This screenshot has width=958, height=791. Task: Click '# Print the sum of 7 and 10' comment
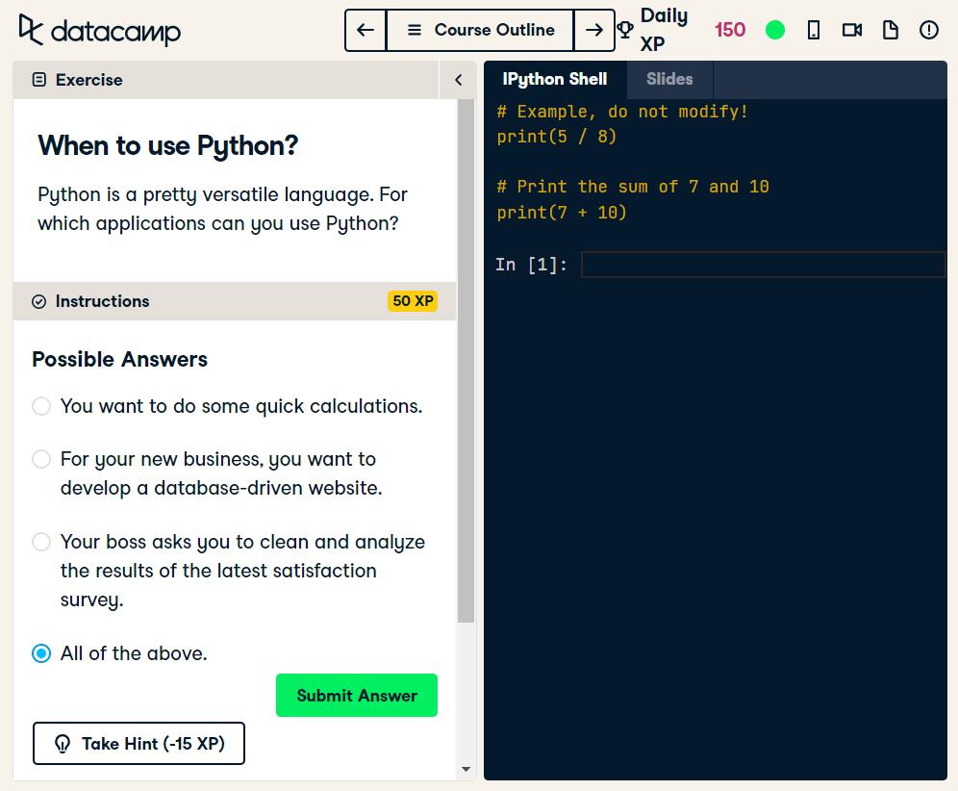click(632, 187)
